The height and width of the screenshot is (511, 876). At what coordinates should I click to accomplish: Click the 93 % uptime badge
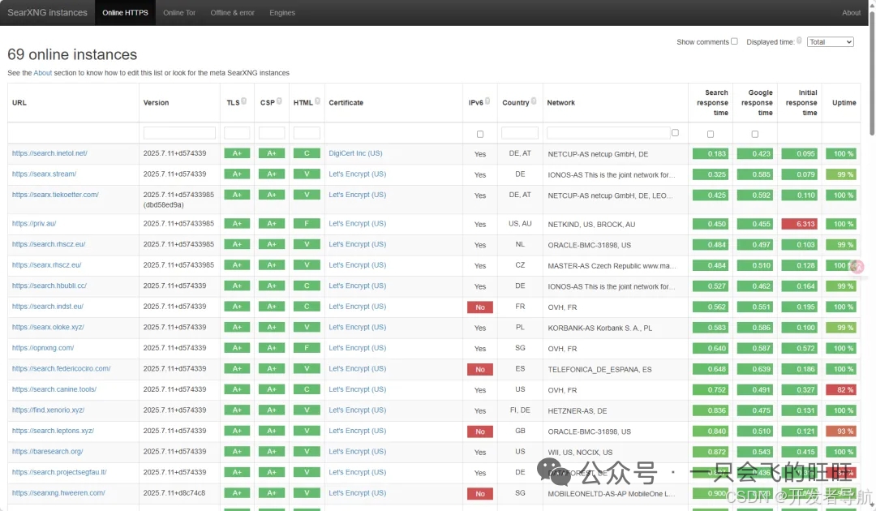pos(841,432)
